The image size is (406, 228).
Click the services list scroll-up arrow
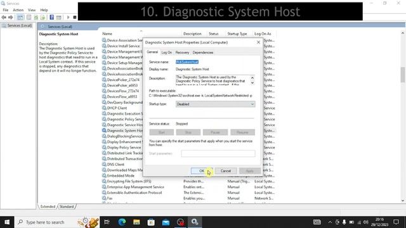(x=403, y=33)
